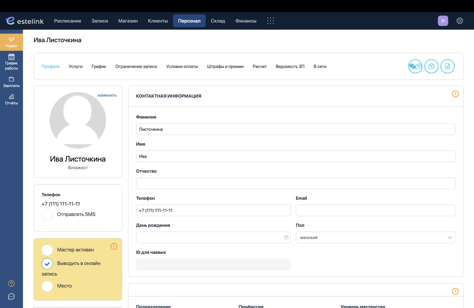Open the День рождения calendar picker
This screenshot has height=308, width=474.
click(286, 237)
